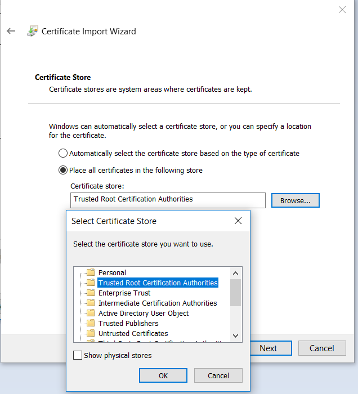Choose Place all certificates in following store

63,171
